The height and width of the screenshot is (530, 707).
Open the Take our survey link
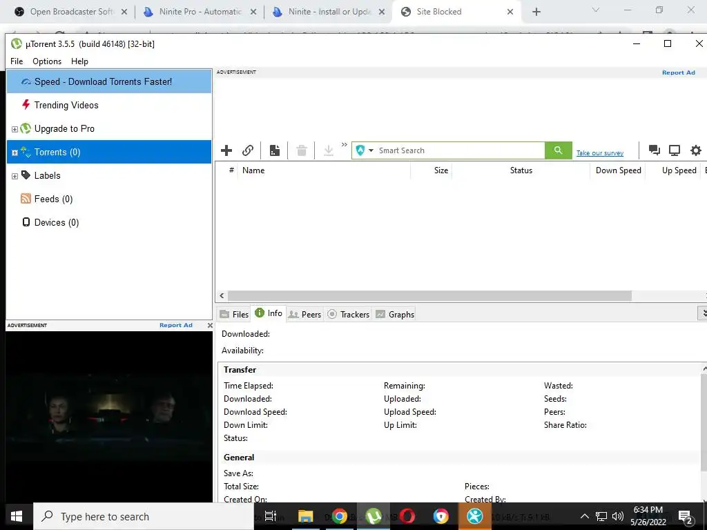pos(600,153)
